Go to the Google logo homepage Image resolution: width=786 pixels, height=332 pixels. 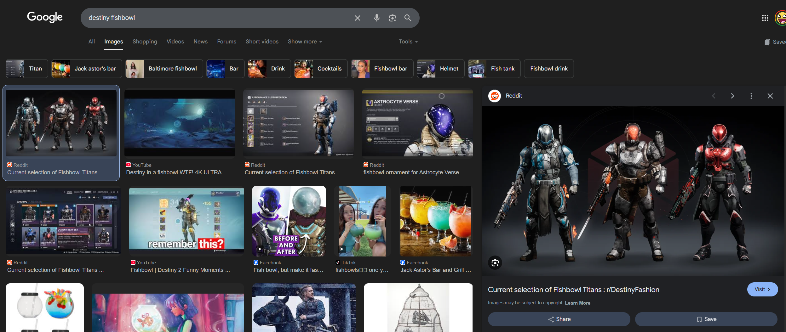tap(45, 17)
